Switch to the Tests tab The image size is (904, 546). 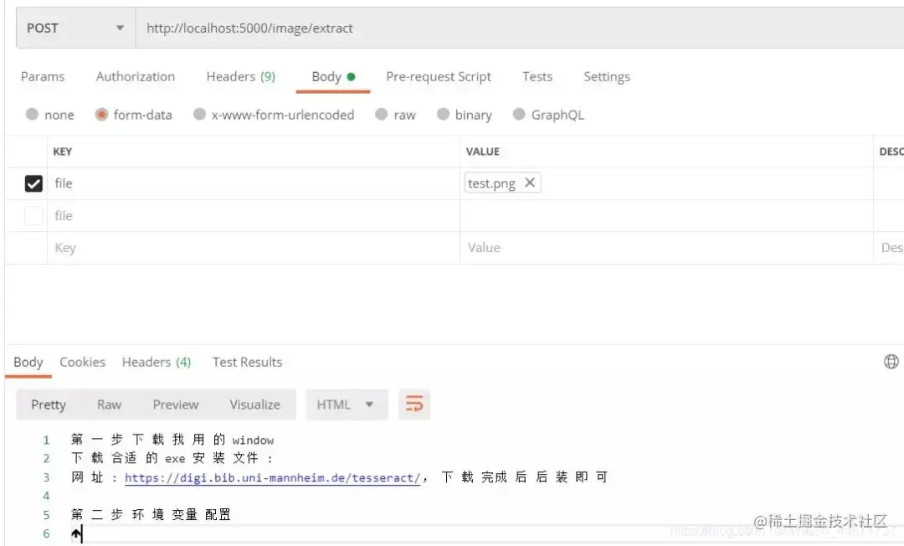pos(537,77)
